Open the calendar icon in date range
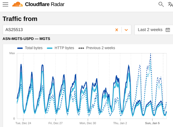 click(168, 30)
